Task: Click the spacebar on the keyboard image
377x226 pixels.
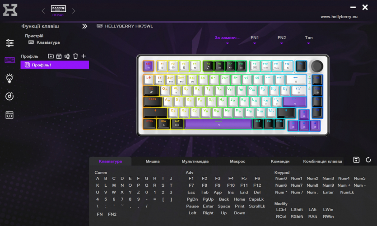Action: (x=218, y=123)
